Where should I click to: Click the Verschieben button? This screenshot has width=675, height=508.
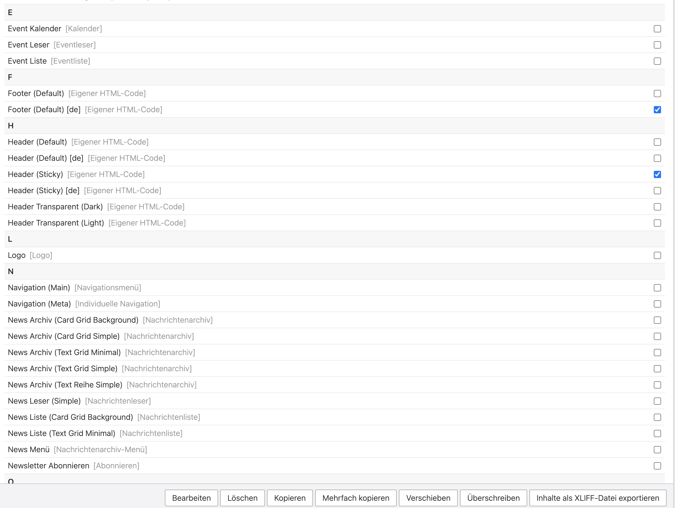pyautogui.click(x=428, y=498)
